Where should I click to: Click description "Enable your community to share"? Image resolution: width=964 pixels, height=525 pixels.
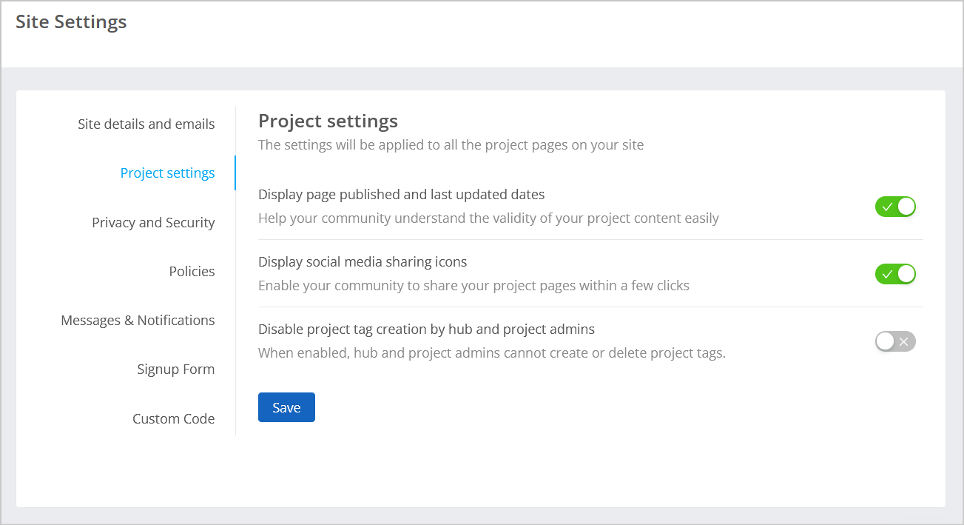473,285
